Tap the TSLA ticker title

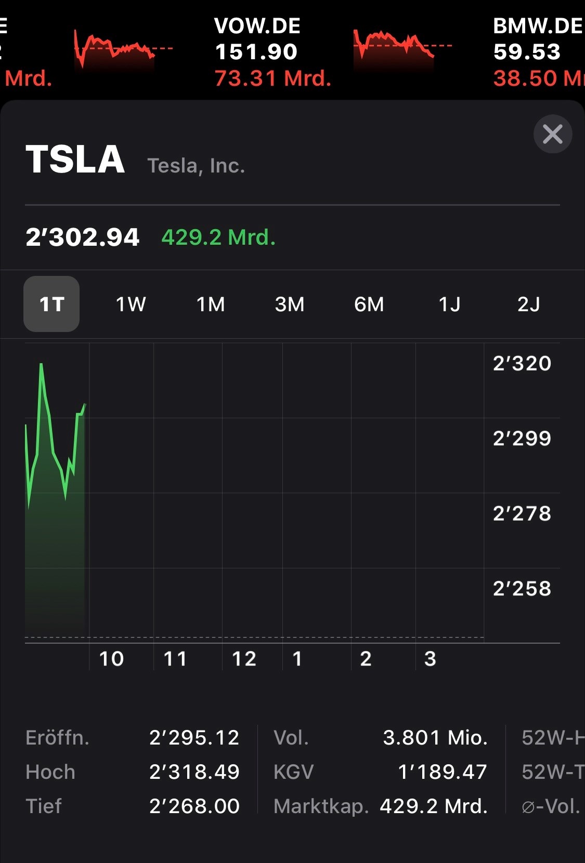(x=75, y=159)
